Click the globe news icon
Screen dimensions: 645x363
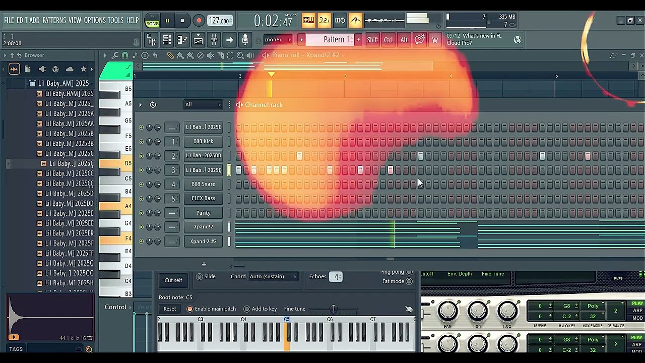[518, 40]
